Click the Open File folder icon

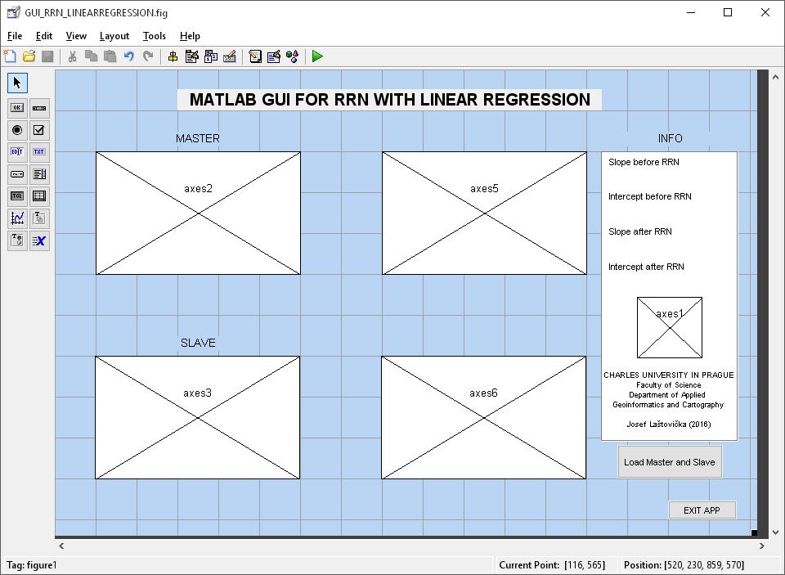coord(29,56)
